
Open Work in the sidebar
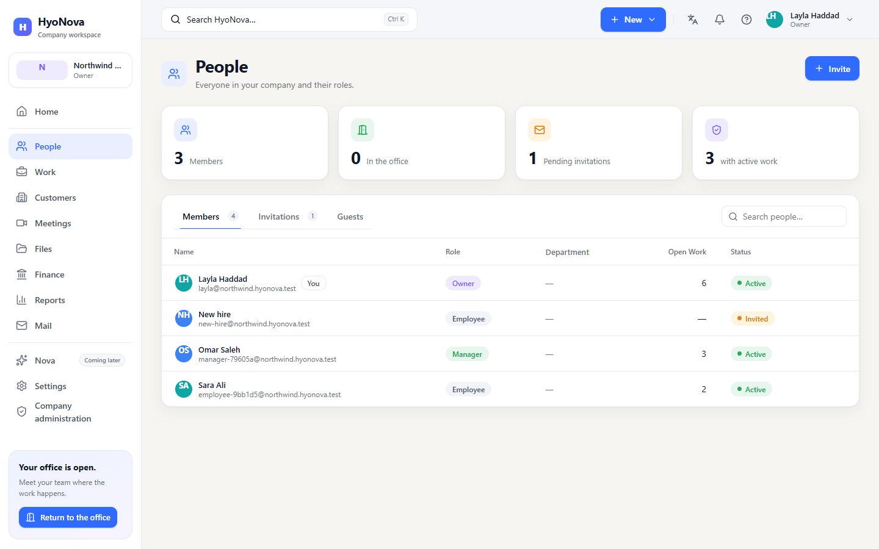pos(70,172)
